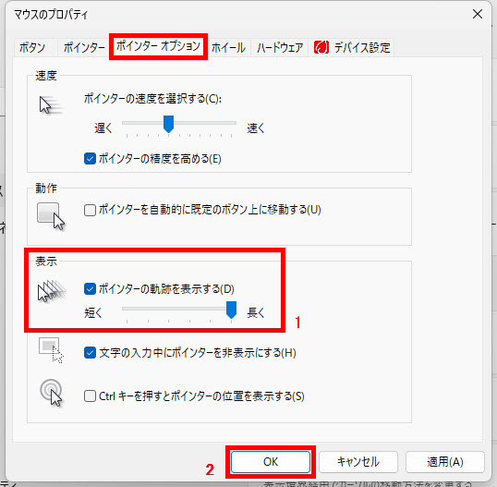Image resolution: width=497 pixels, height=487 pixels.
Task: Toggle 文字の入力中にポインターを非表示にする checkbox
Action: (90, 353)
